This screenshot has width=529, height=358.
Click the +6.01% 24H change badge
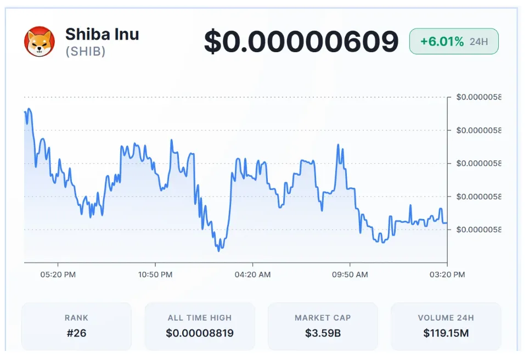454,42
